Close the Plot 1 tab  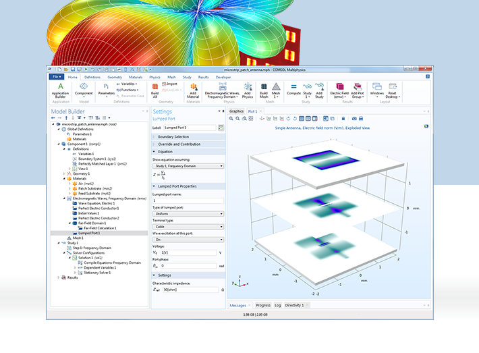click(260, 111)
